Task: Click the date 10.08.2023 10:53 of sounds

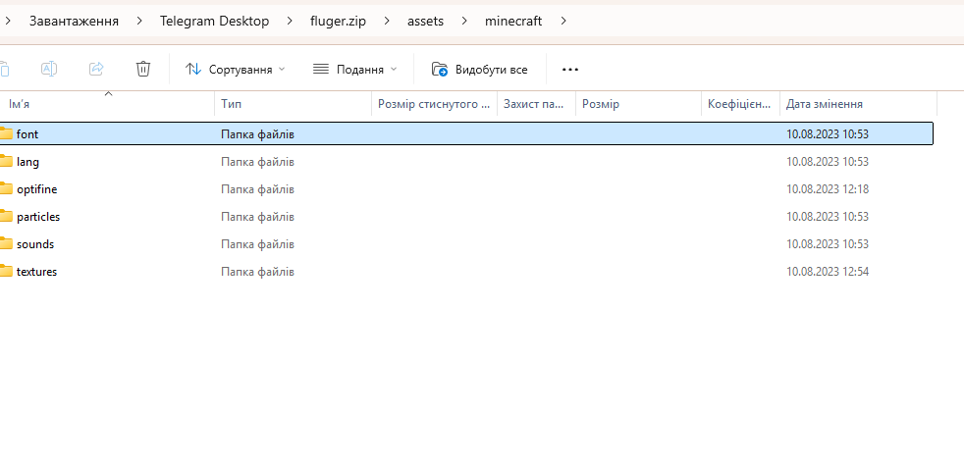Action: coord(828,244)
